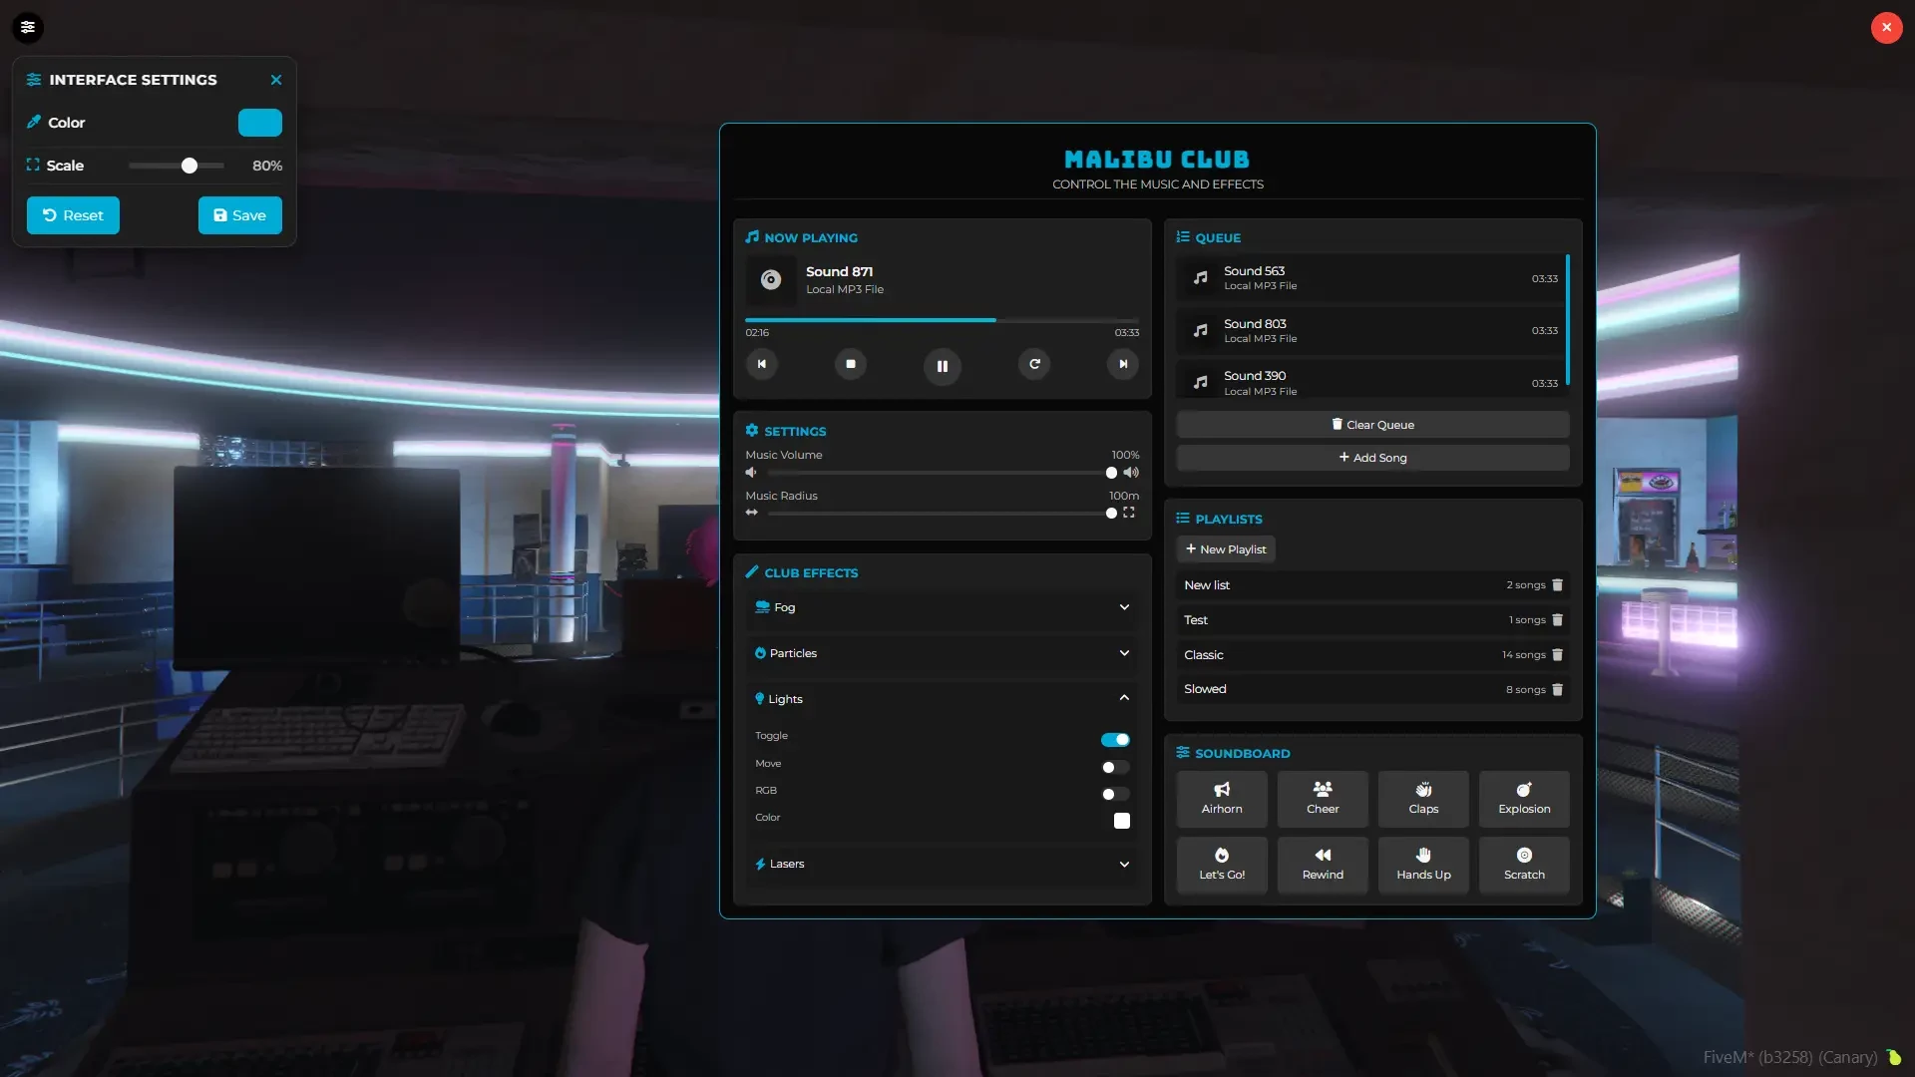The image size is (1915, 1077).
Task: Click the max volume speaker icon
Action: click(1131, 473)
